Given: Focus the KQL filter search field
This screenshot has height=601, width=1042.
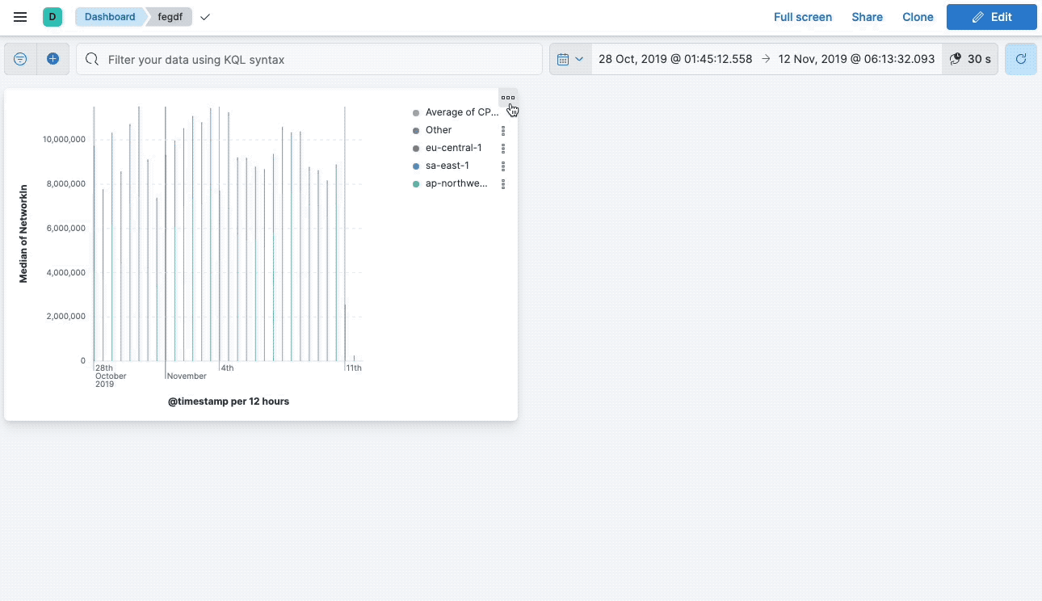Looking at the screenshot, I should click(309, 59).
